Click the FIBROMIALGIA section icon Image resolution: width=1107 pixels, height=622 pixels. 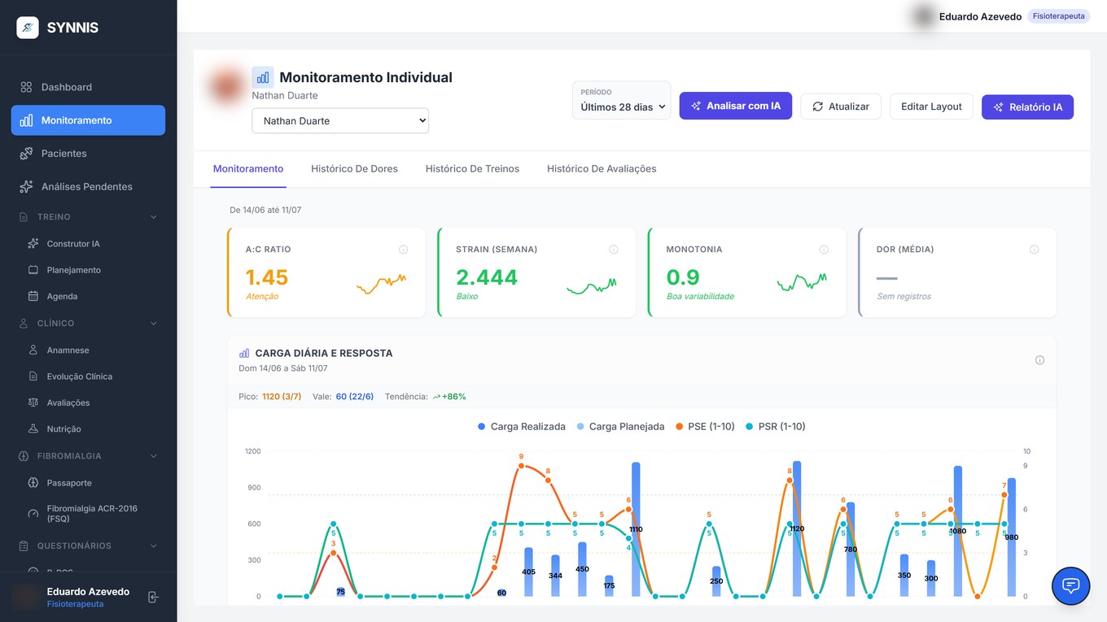(24, 456)
